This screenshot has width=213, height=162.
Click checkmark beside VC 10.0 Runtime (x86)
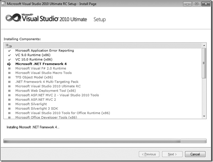click(x=9, y=60)
